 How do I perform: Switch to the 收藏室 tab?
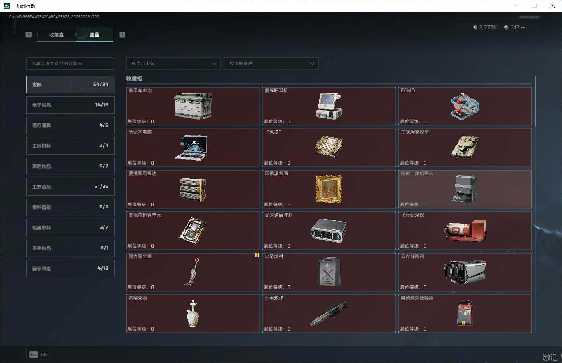pyautogui.click(x=57, y=35)
